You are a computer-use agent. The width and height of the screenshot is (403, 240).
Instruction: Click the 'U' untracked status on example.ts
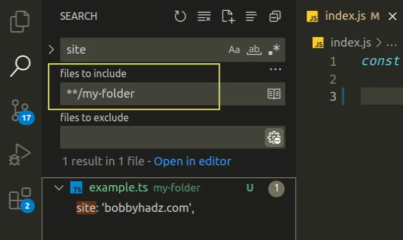250,188
